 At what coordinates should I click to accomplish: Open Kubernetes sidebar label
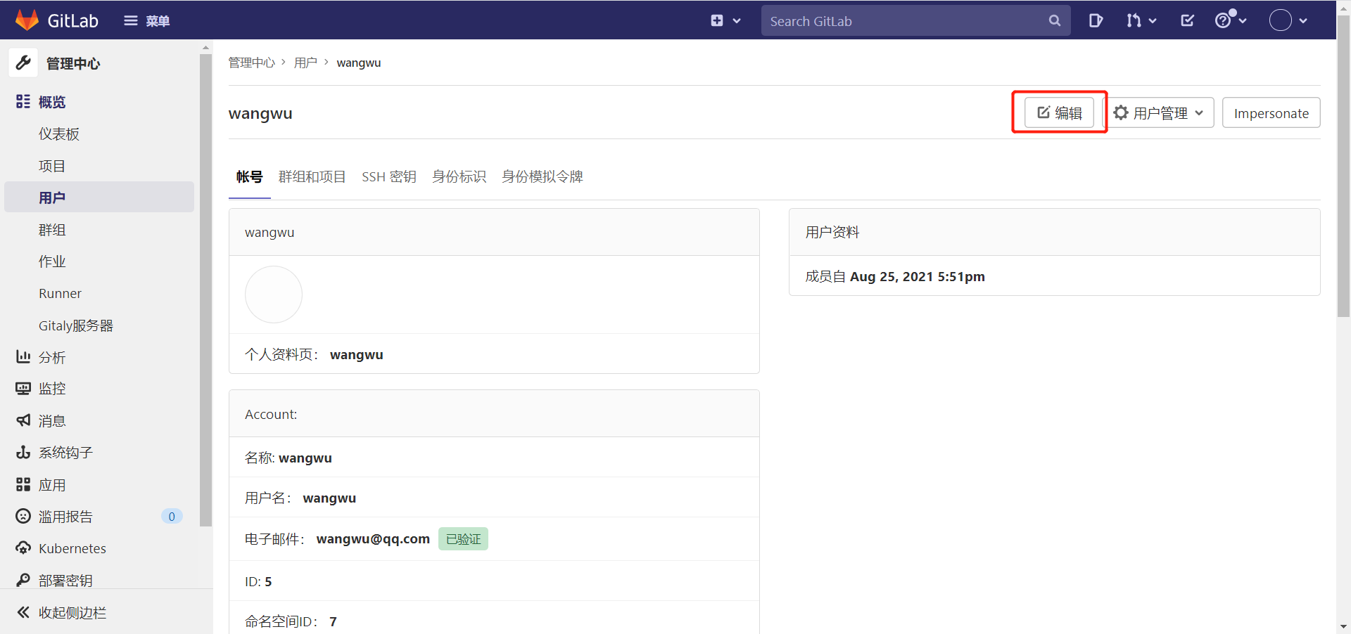72,548
